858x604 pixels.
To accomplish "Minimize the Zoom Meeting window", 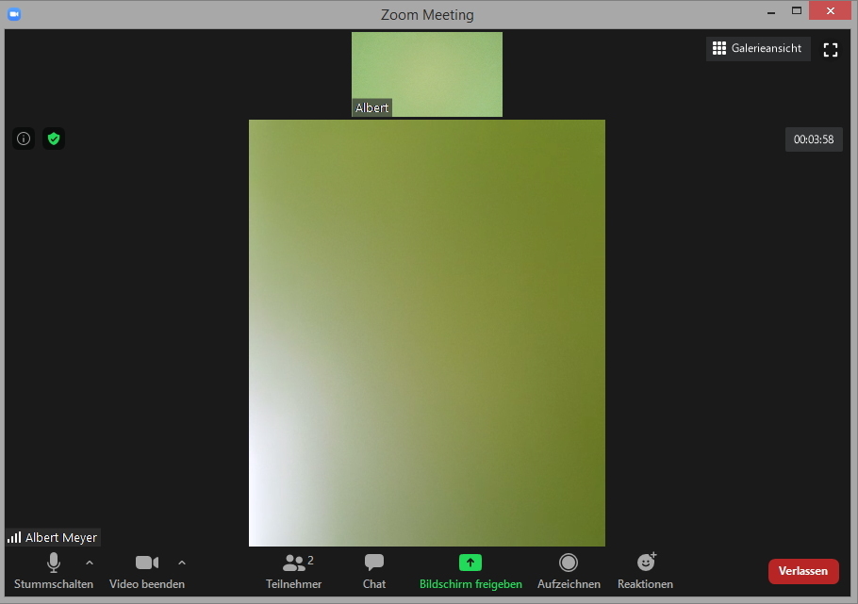I will [x=771, y=11].
